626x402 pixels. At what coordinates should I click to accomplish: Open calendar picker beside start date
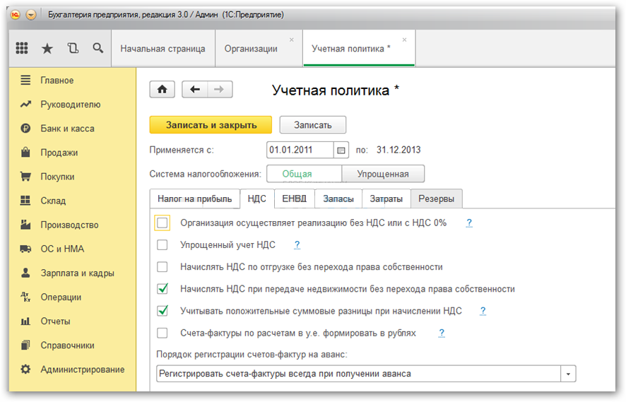click(341, 150)
